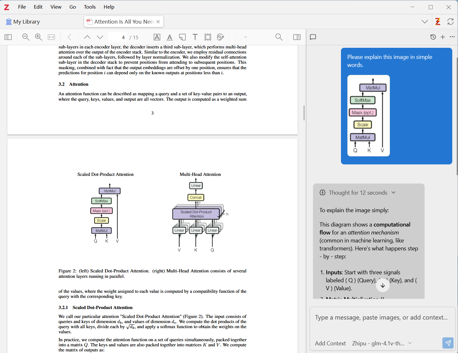Select the highlight text annotation tool
Image resolution: width=458 pixels, height=353 pixels.
point(157,37)
